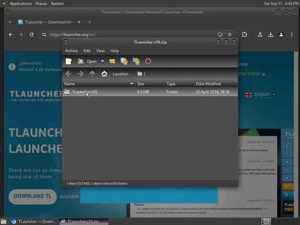300x225 pixels.
Task: Go up one level in archive
Action: coord(92,74)
